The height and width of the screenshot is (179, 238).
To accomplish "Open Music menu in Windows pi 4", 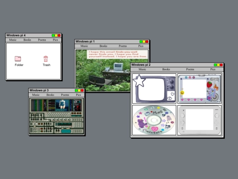I will [13, 40].
